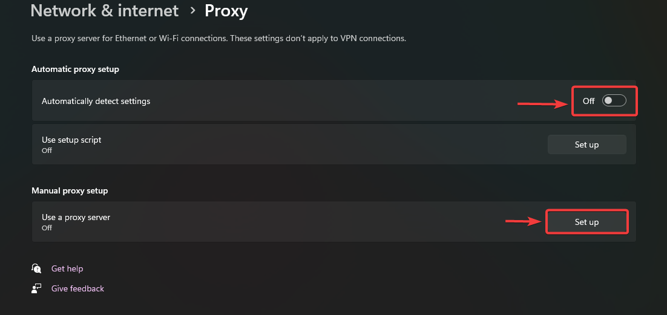Click the Automatically detect settings label

pos(96,101)
